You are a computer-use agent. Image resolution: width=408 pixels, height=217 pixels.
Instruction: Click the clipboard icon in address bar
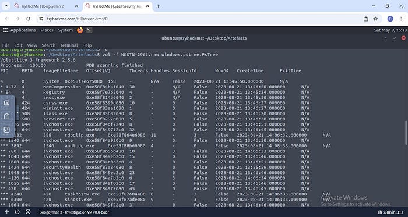(366, 19)
